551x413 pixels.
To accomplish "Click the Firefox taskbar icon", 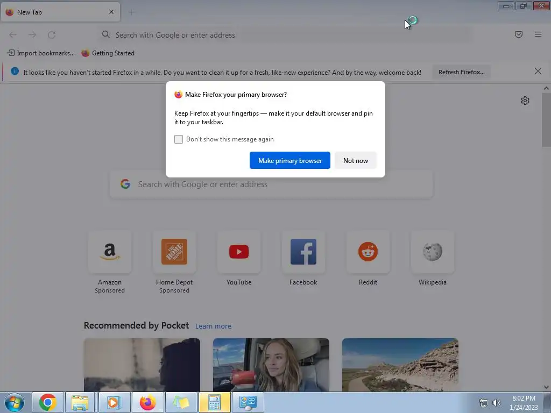I will (147, 402).
